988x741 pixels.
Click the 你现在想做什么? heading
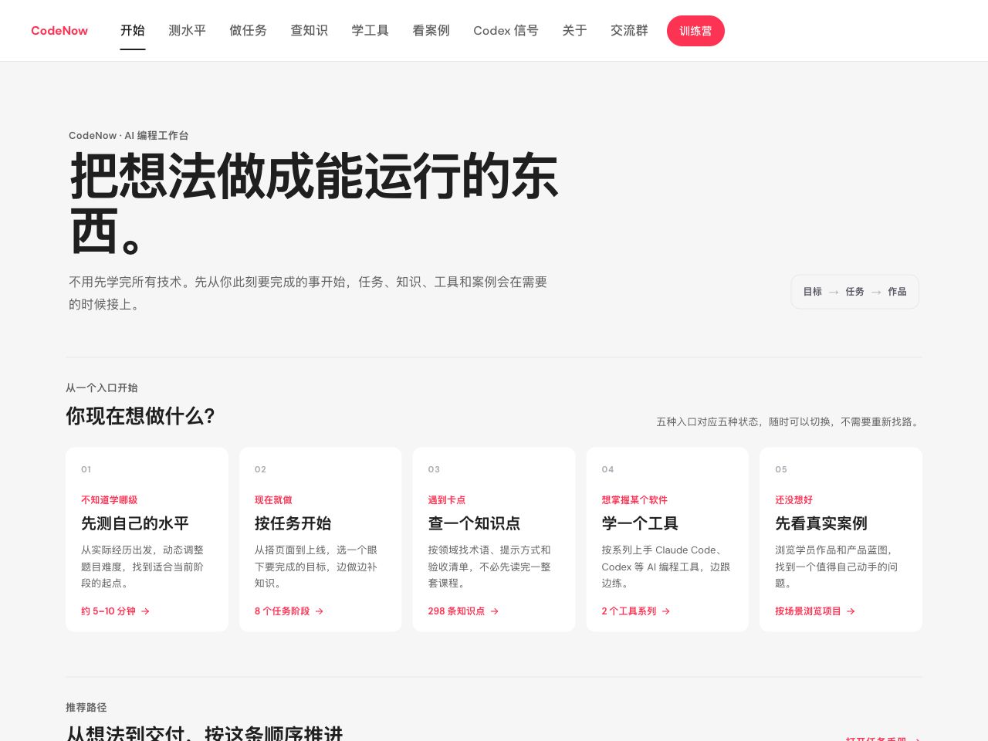click(x=140, y=416)
